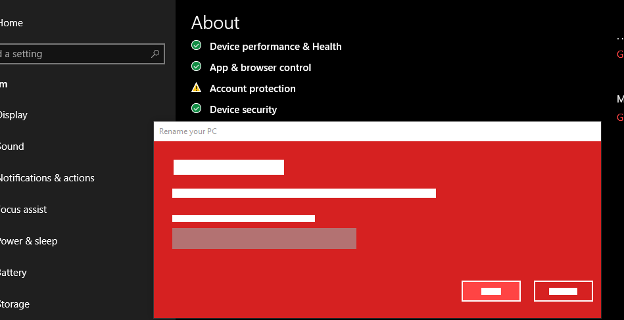624x320 pixels.
Task: Click the About page heading
Action: (215, 22)
